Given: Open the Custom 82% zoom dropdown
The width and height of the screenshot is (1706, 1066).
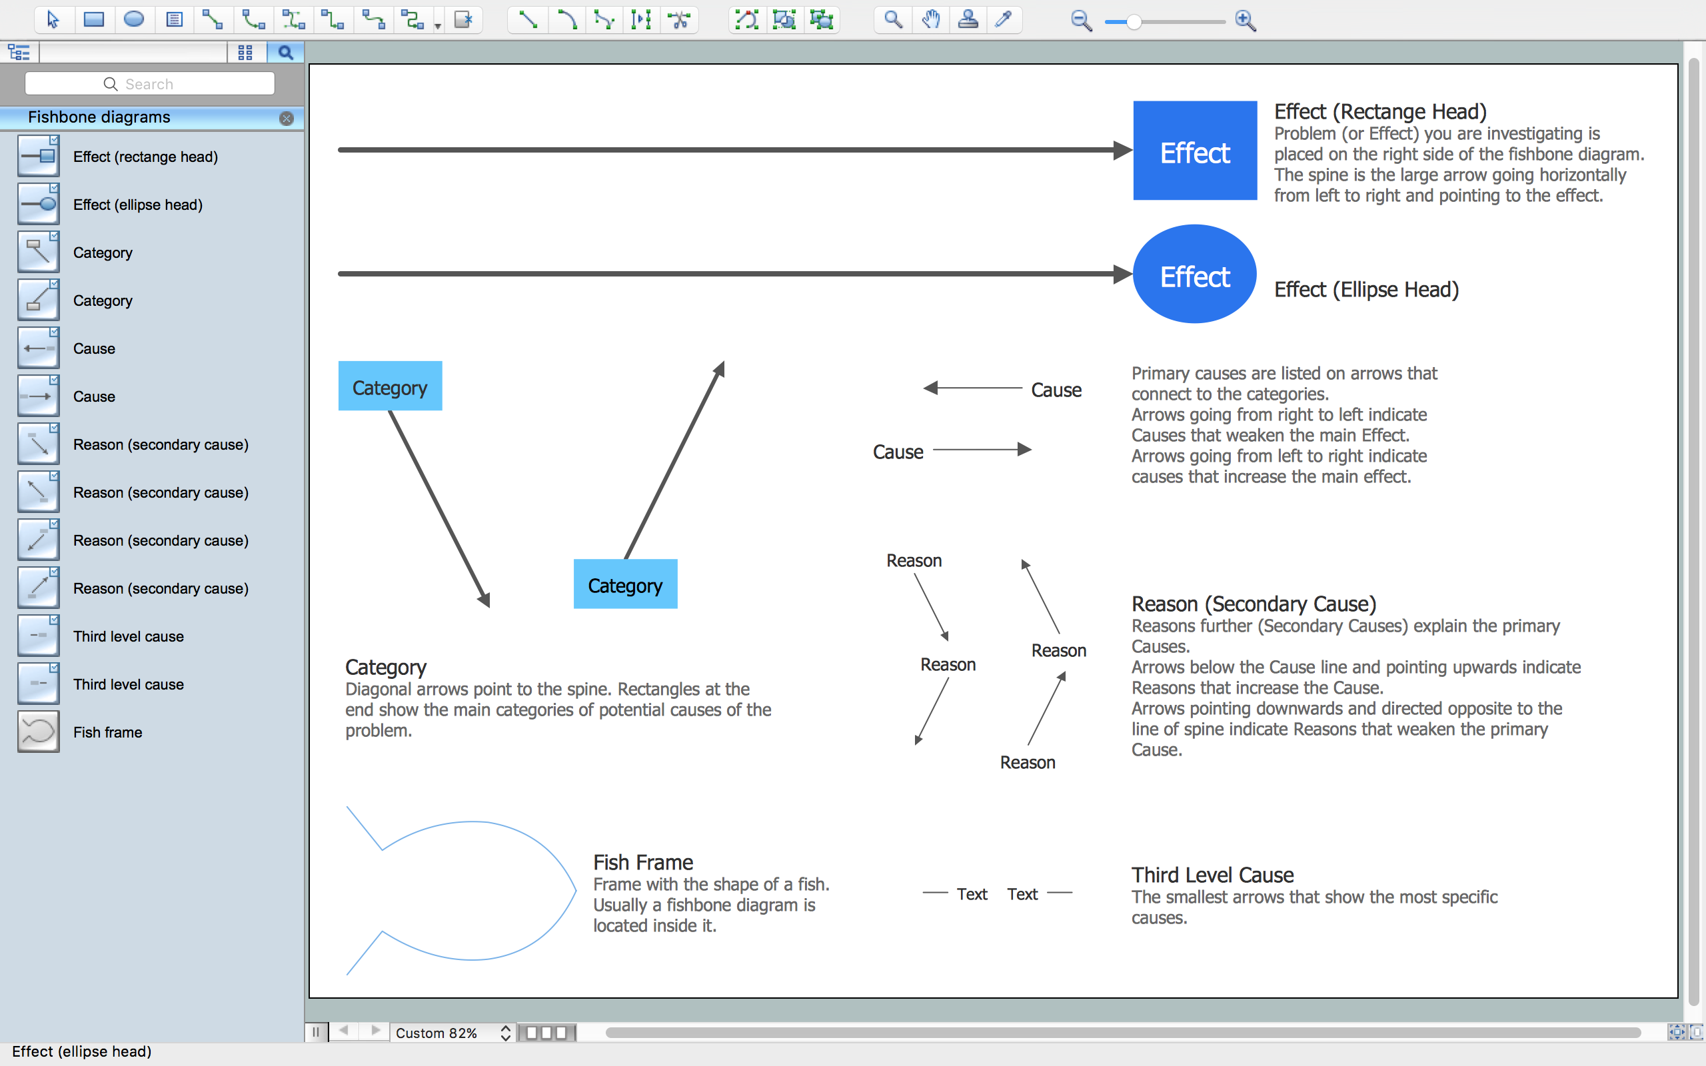Looking at the screenshot, I should point(452,1033).
